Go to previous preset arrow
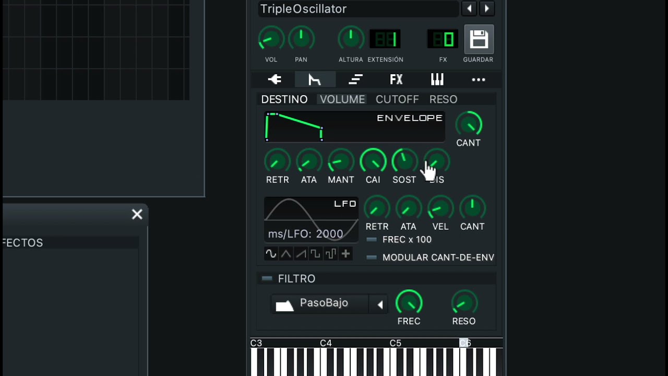The height and width of the screenshot is (376, 668). point(469,8)
